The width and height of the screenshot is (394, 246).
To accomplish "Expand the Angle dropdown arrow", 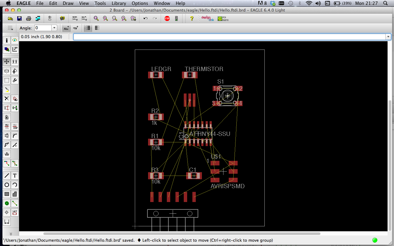I will 54,28.
